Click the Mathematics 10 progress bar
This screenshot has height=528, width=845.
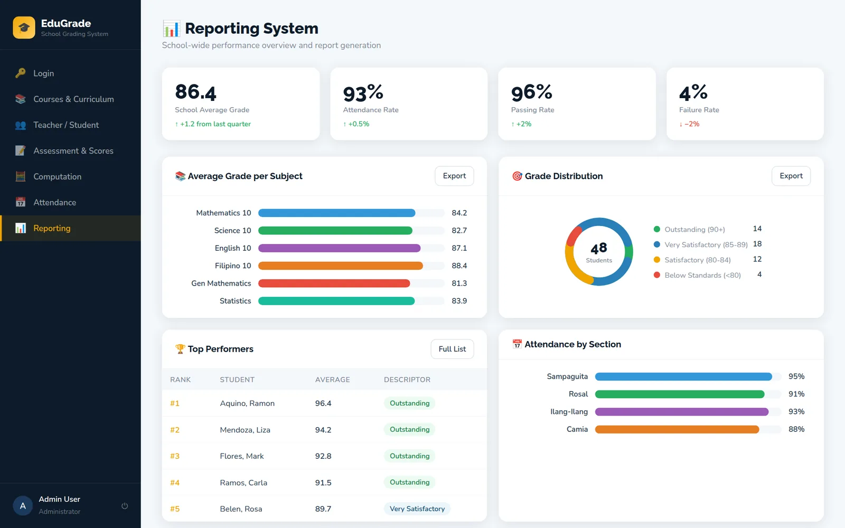coord(351,213)
